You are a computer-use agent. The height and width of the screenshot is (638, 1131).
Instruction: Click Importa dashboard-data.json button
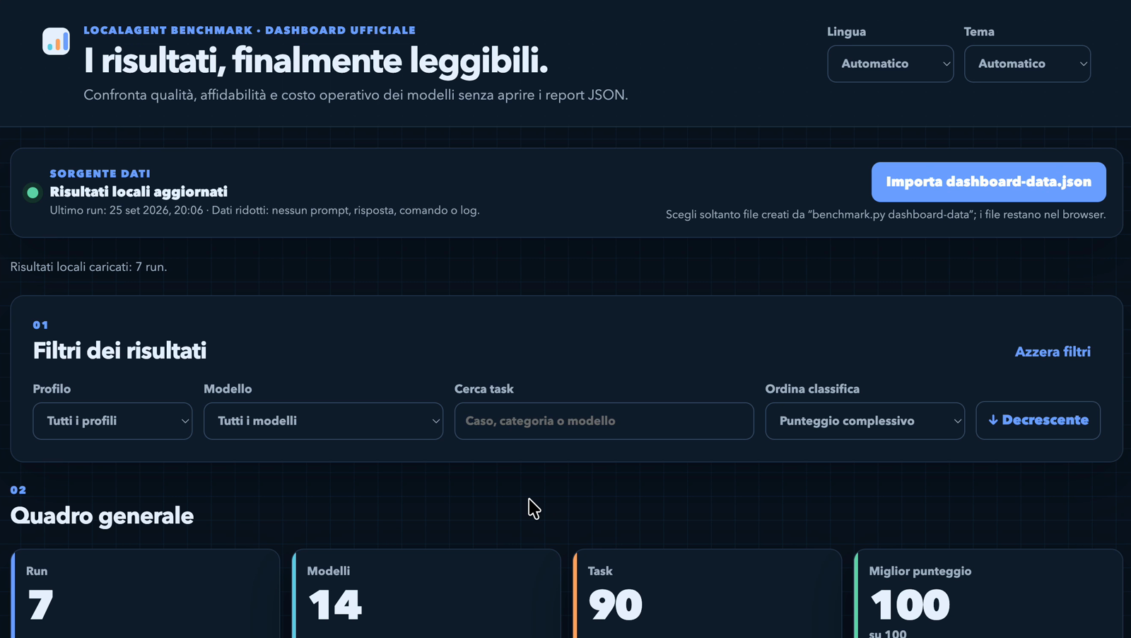[x=988, y=182]
